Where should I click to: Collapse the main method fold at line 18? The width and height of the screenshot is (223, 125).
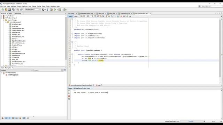72,55
